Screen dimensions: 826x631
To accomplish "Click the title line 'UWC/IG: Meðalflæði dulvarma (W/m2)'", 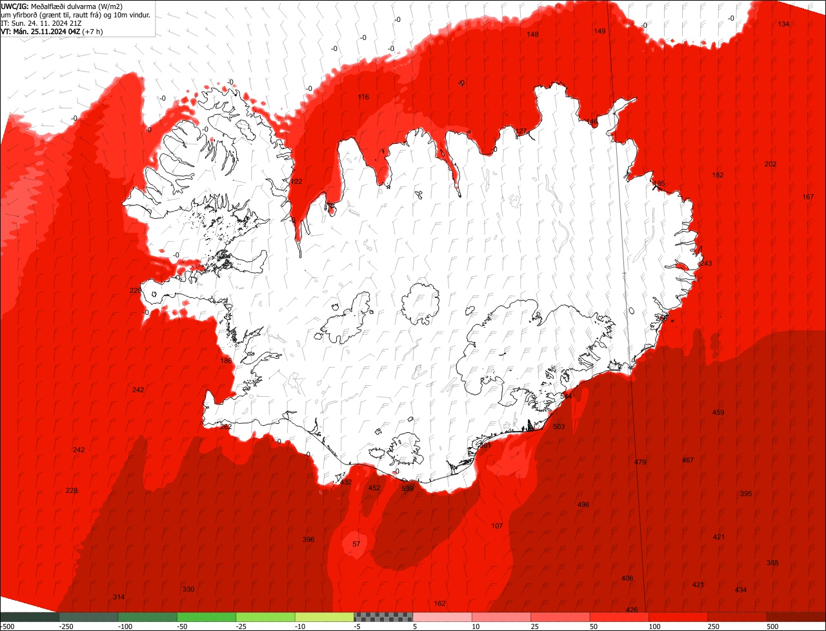I will coord(62,6).
